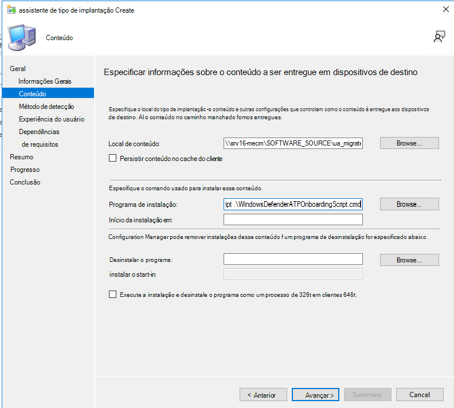Click the 'Configuration Manager pode remover' paragraph
This screenshot has height=408, width=454.
tap(268, 237)
